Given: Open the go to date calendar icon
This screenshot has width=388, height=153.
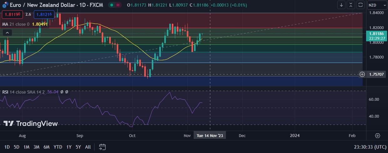Looking at the screenshot, I should tap(102, 147).
